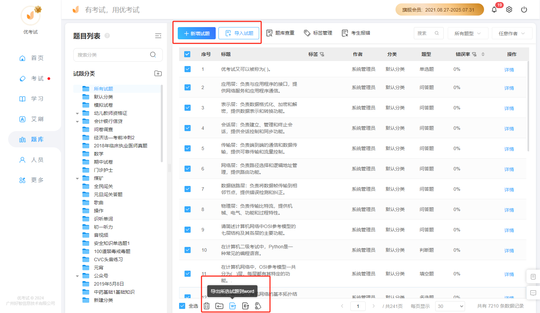This screenshot has height=313, width=540.
Task: Uncheck row 4 会话层 checkbox
Action: point(188,128)
